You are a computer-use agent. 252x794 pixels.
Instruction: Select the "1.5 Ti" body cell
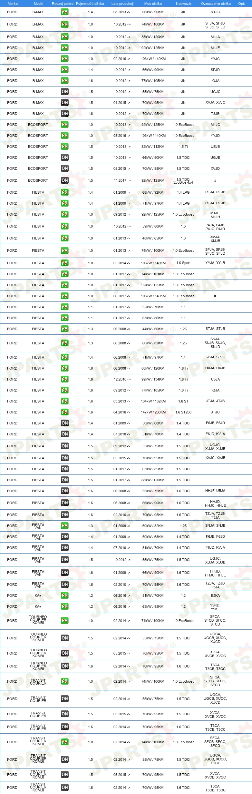coord(183,147)
